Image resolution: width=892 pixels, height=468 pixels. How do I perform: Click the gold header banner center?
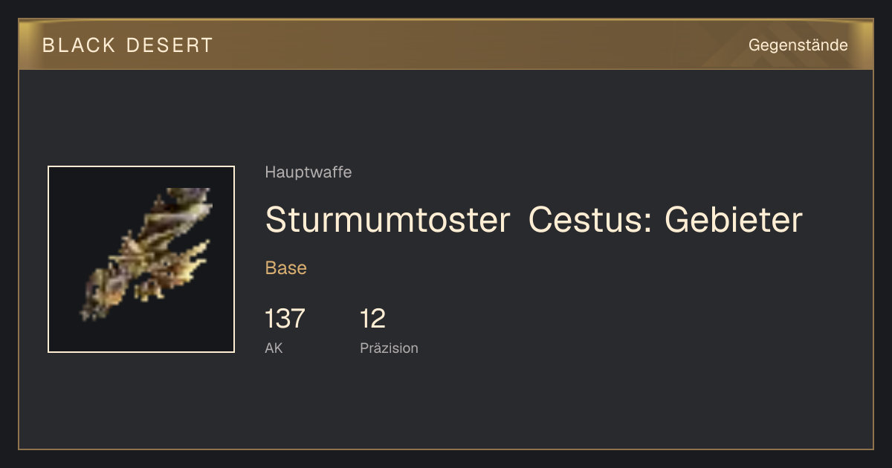[446, 45]
